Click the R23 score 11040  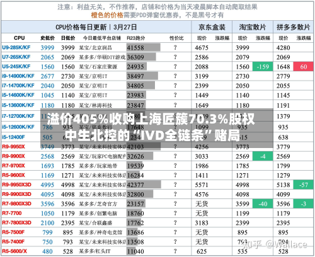[x=135, y=251]
